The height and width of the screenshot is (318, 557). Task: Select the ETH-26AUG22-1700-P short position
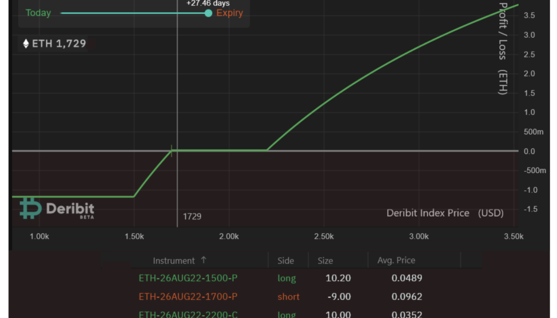[x=189, y=297]
